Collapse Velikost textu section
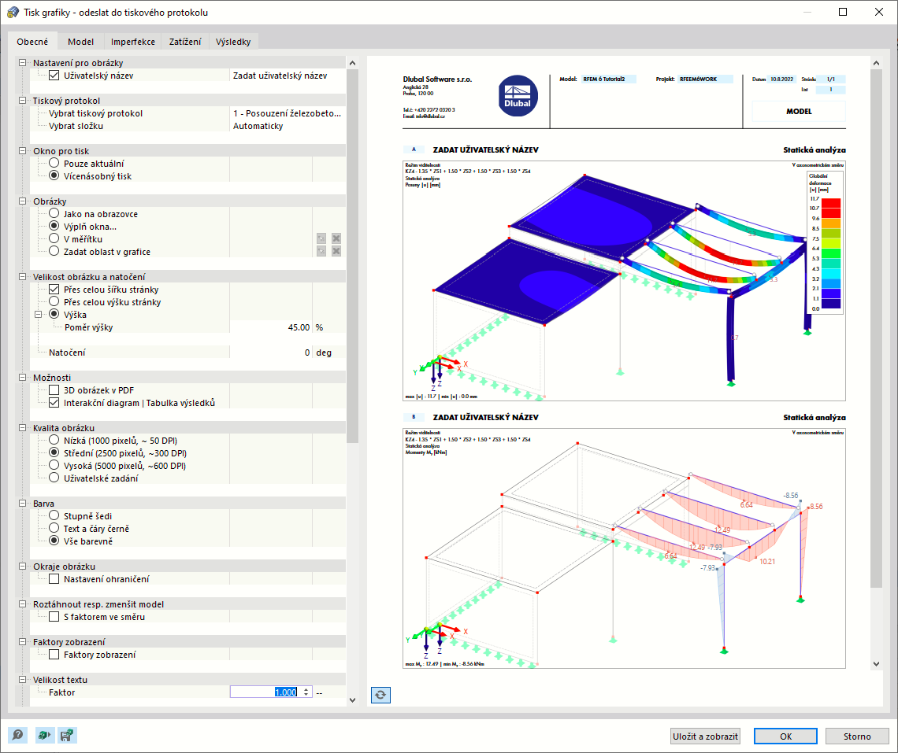 click(22, 679)
